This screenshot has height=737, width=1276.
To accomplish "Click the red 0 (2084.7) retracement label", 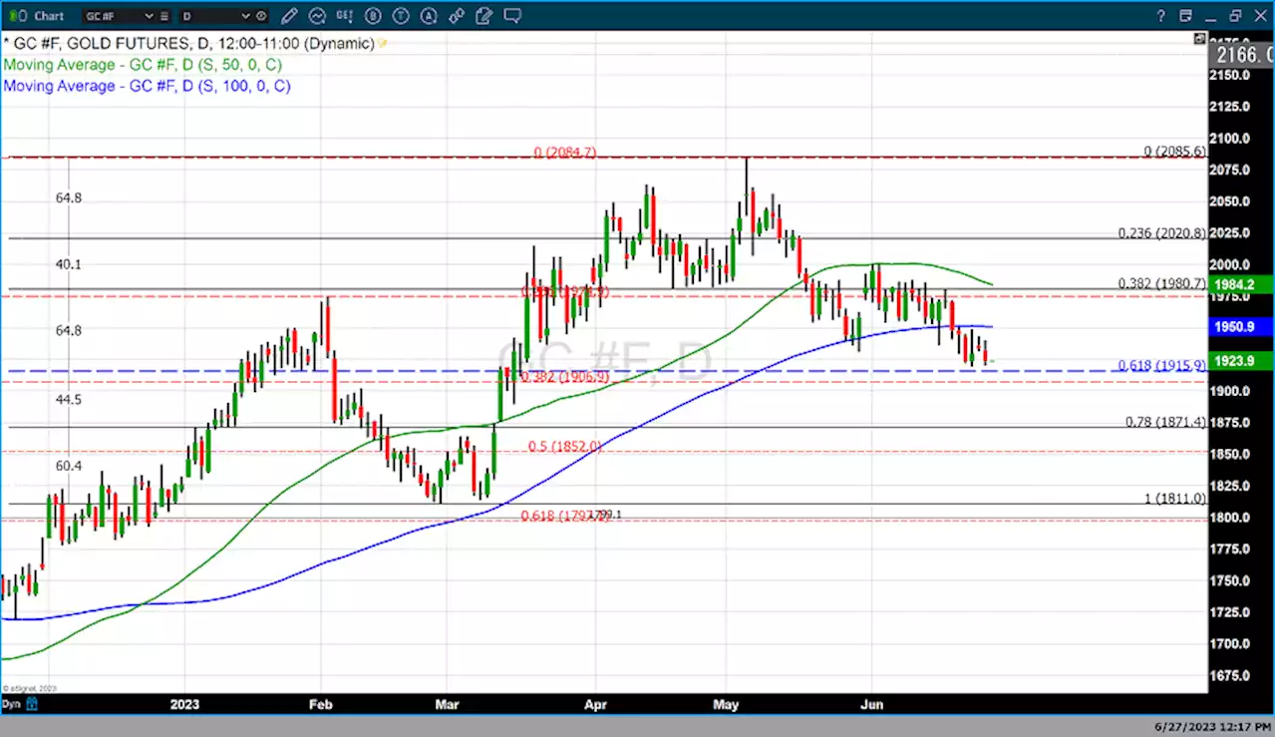I will pyautogui.click(x=564, y=152).
